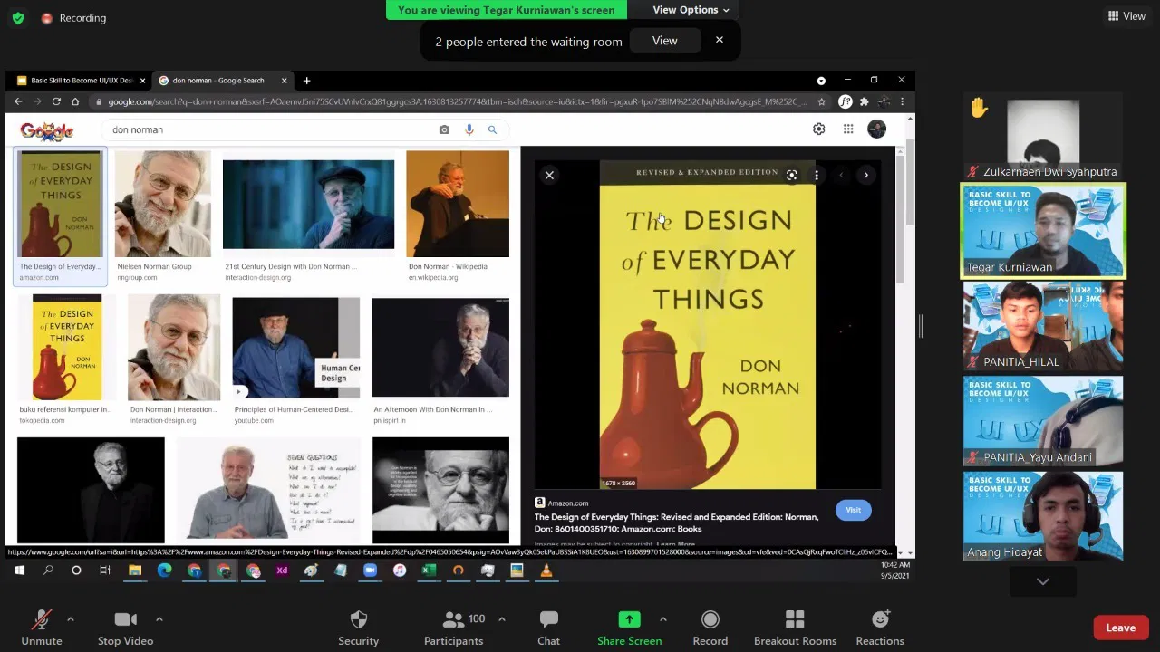Click the green Share Screen icon
The height and width of the screenshot is (652, 1160).
coord(629,619)
